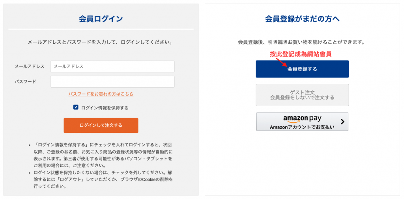This screenshot has height=199, width=404.
Task: Focus the パスワード input field
Action: pyautogui.click(x=112, y=82)
